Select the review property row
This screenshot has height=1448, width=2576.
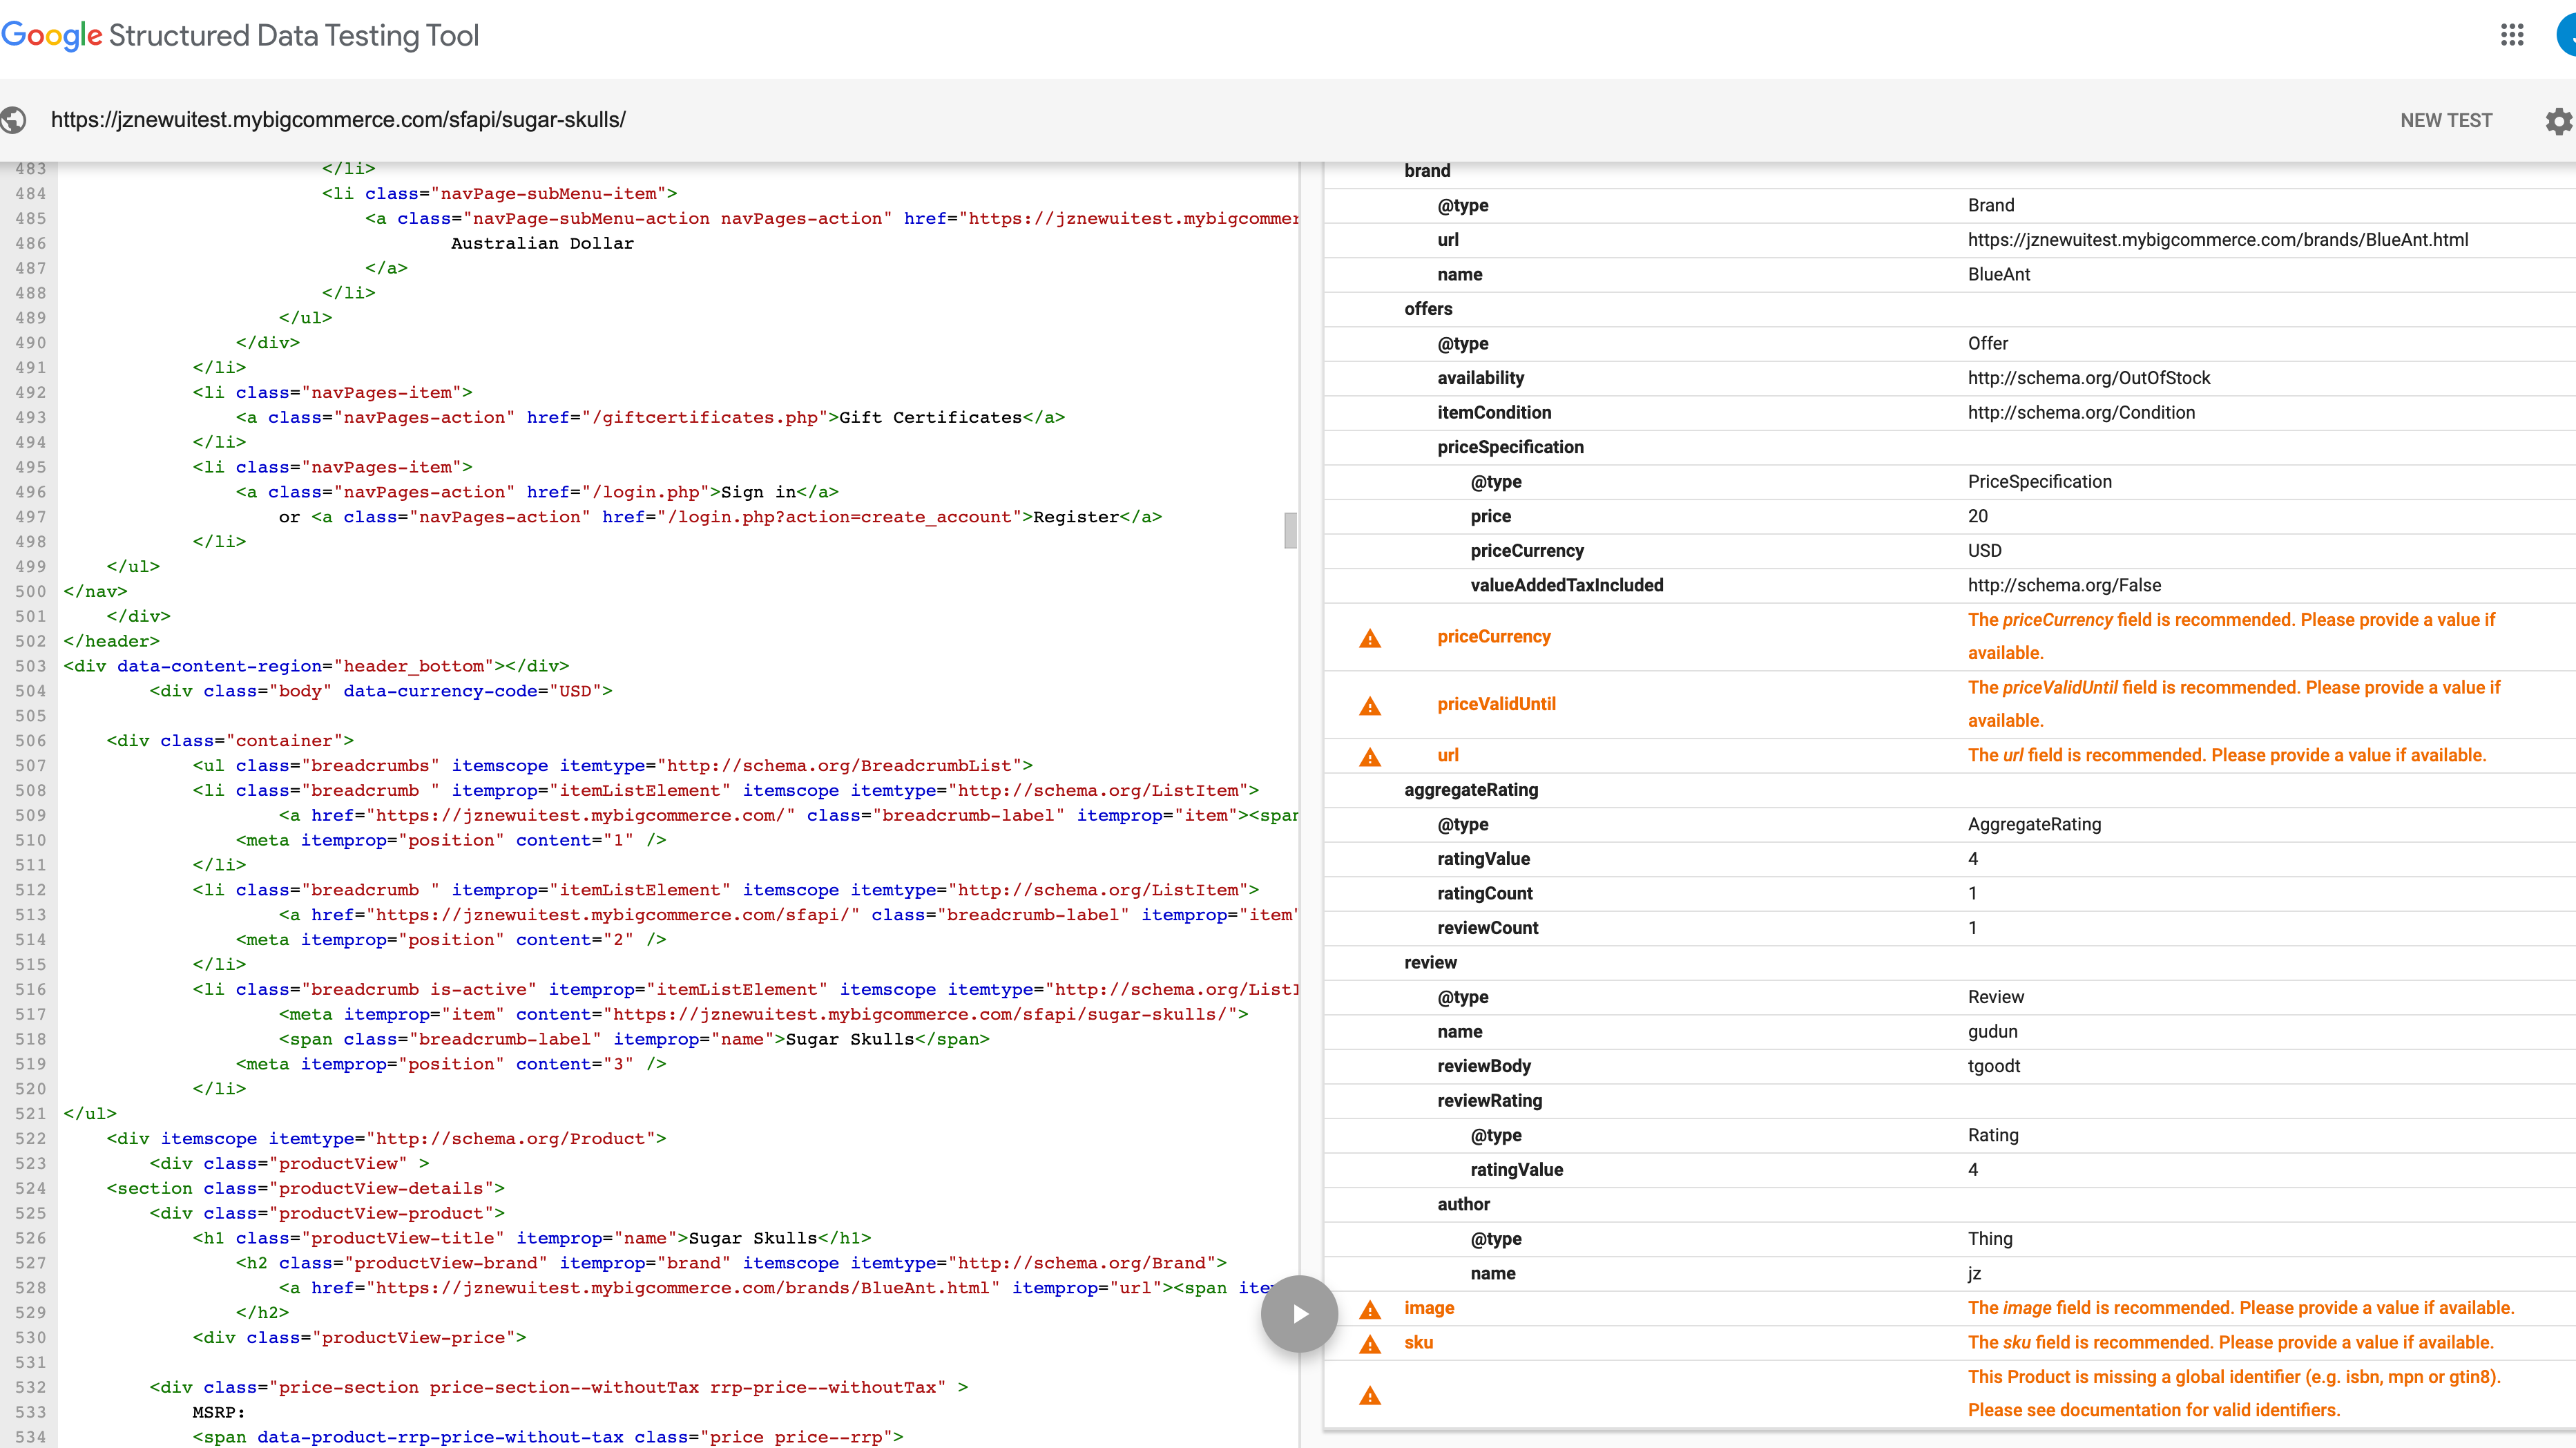[1949, 962]
